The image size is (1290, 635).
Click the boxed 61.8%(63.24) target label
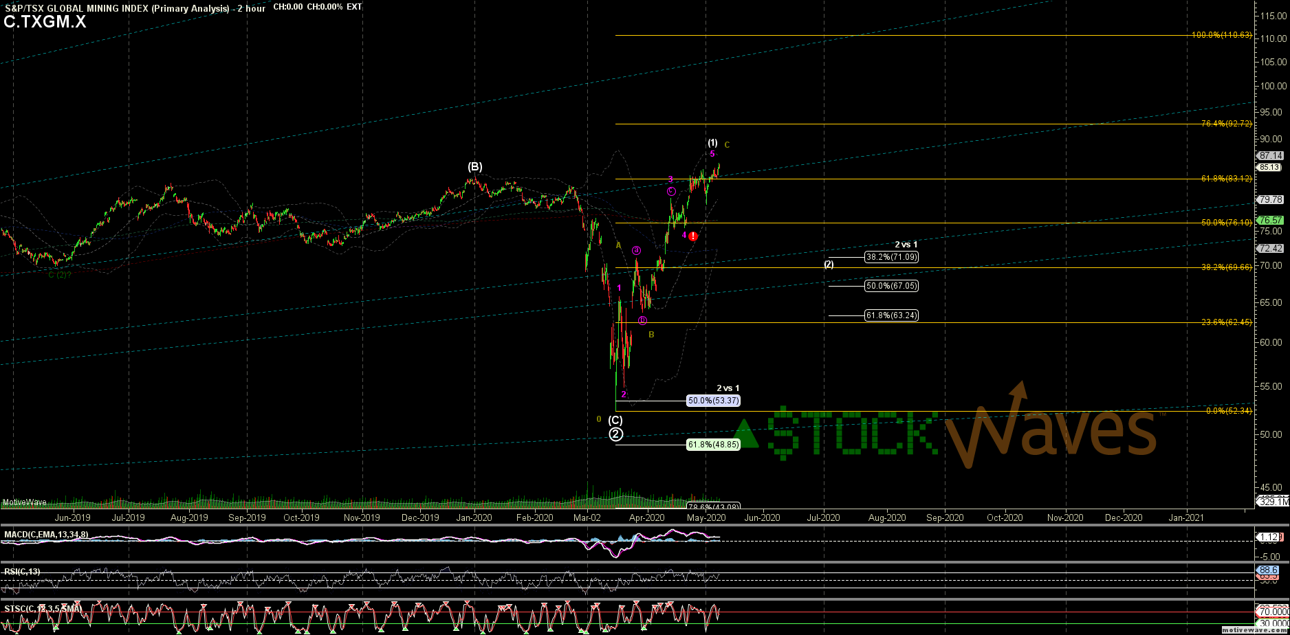(x=891, y=315)
